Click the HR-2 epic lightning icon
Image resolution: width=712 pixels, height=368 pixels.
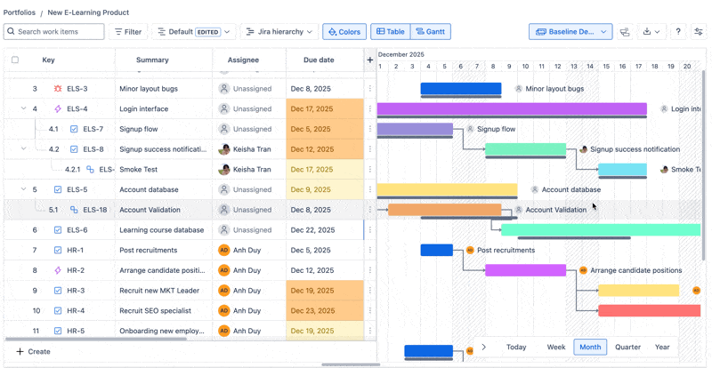coord(58,270)
